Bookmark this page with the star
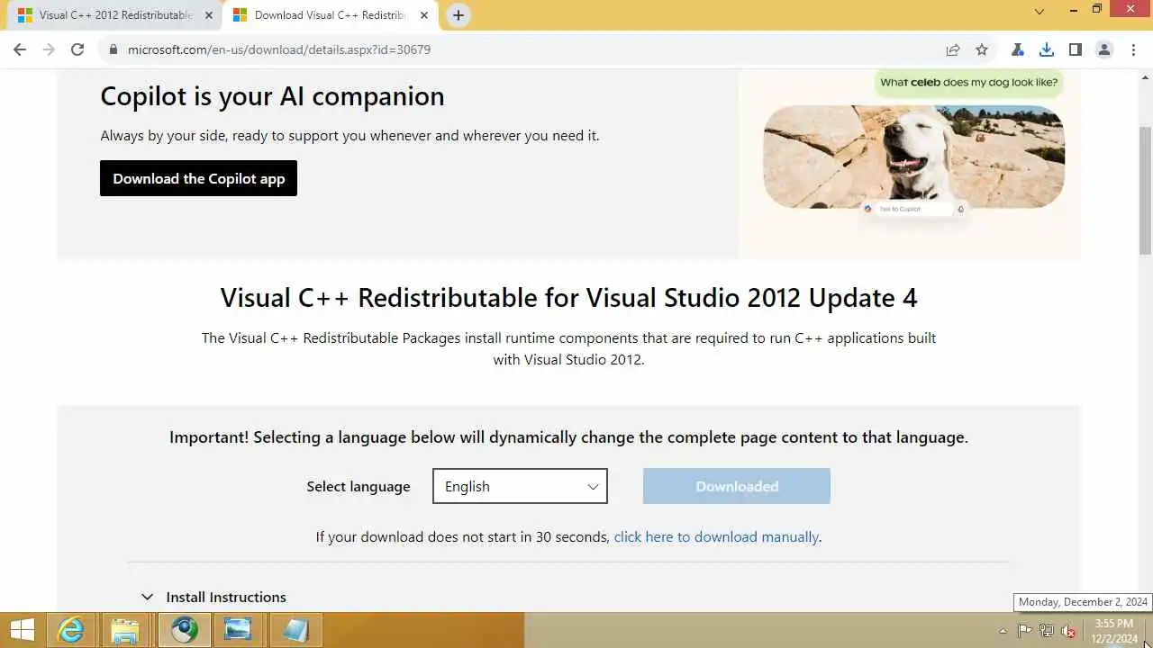This screenshot has height=648, width=1153. click(x=982, y=49)
